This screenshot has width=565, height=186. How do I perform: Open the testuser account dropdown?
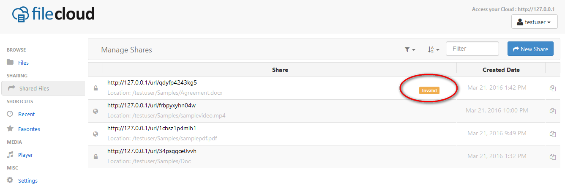(534, 22)
